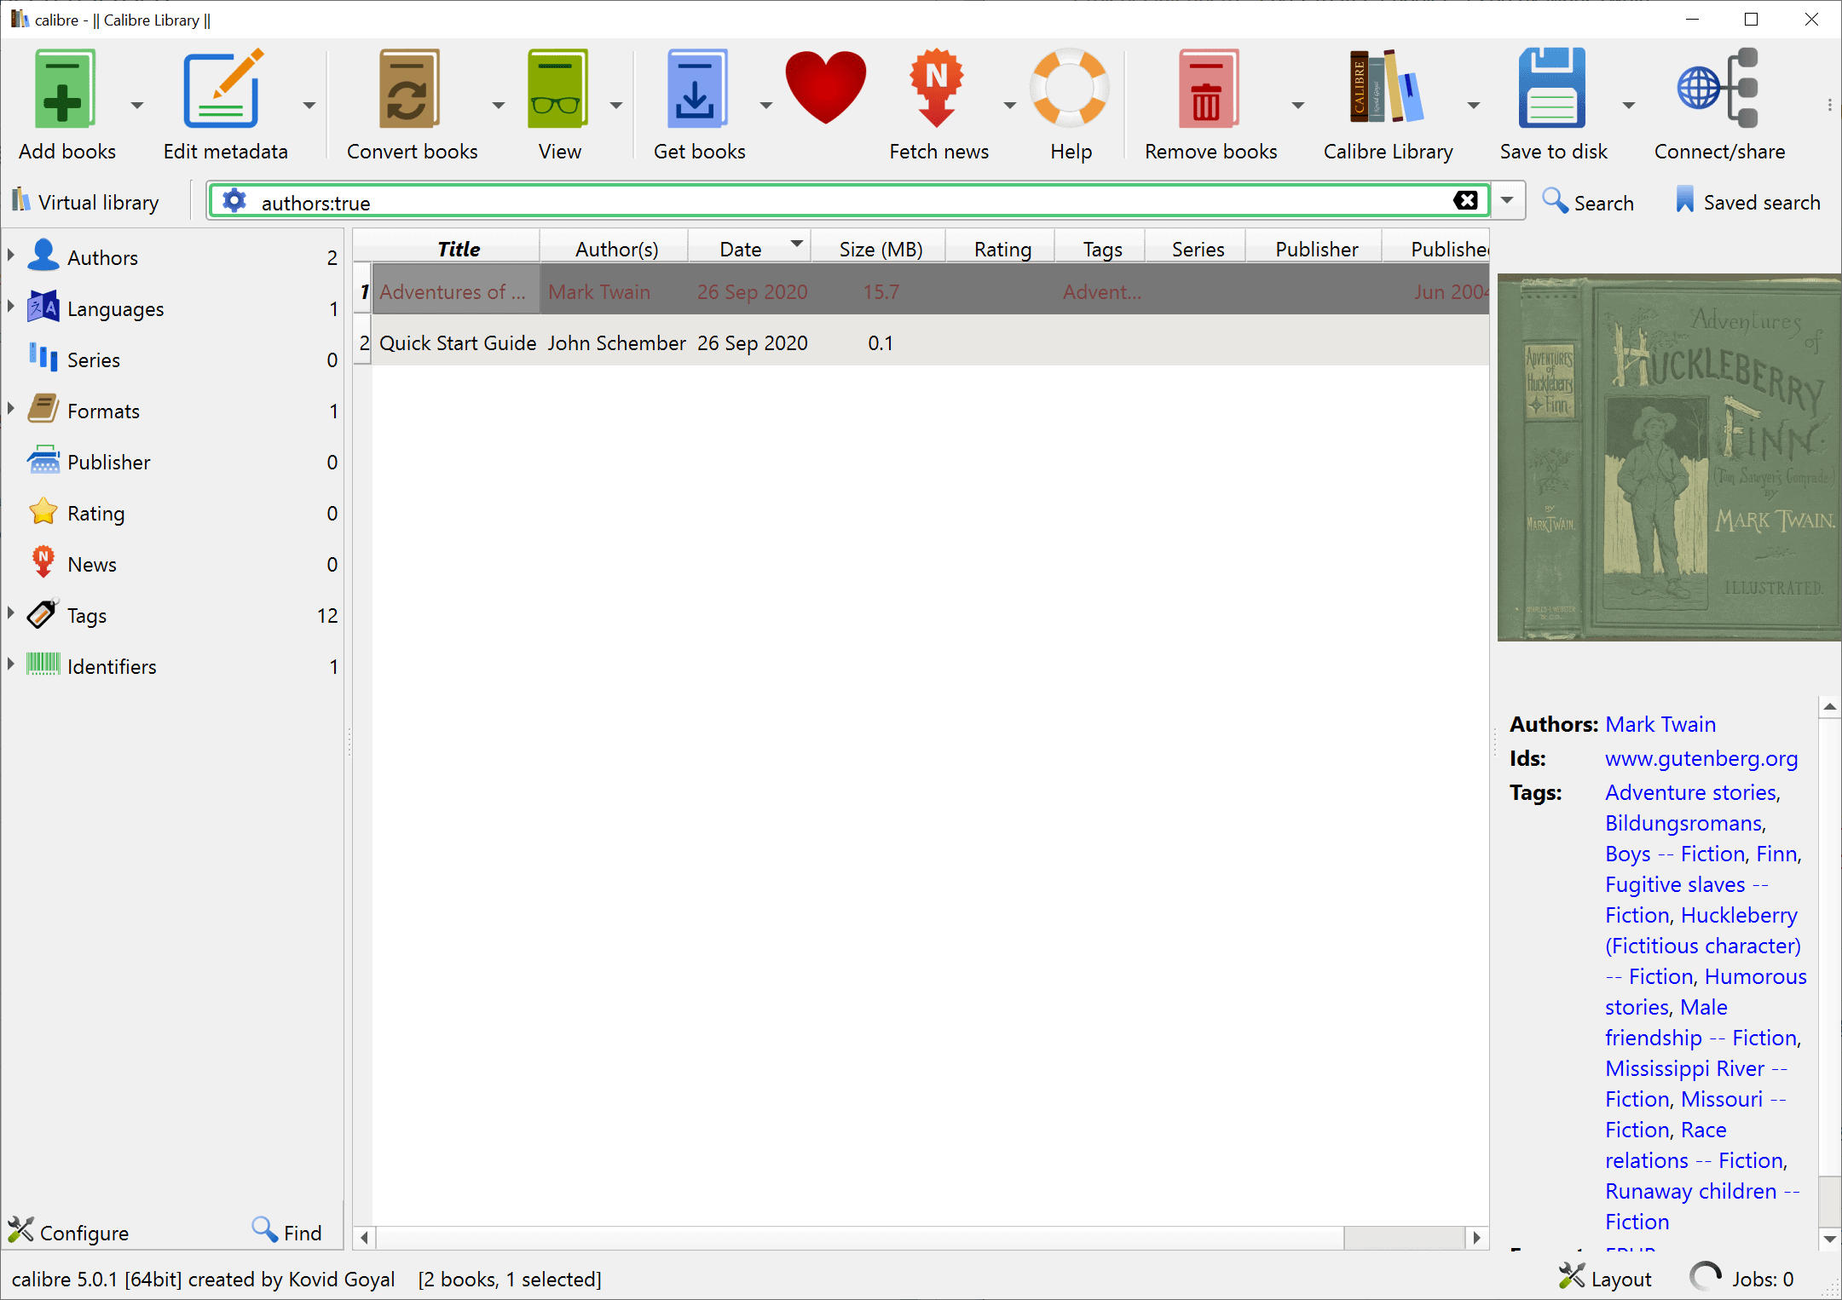
Task: Sort by the Rating column header
Action: tap(1002, 249)
